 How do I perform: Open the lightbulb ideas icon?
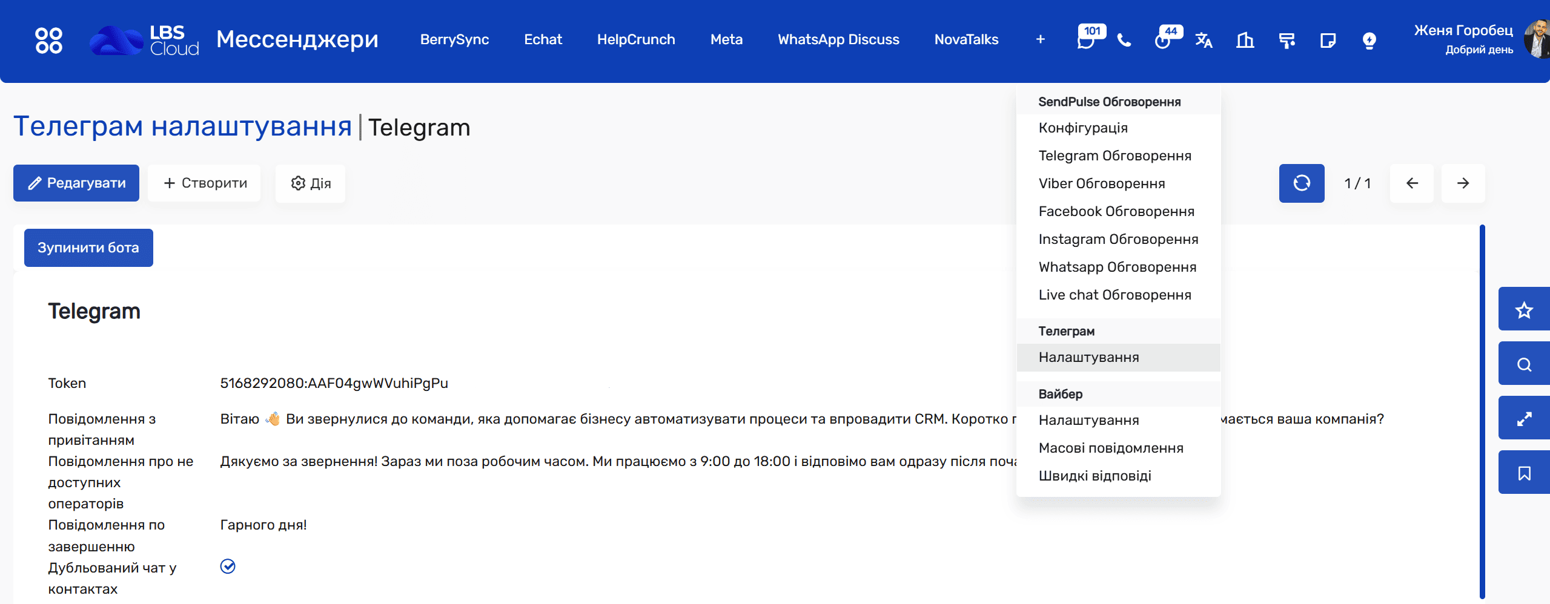coord(1369,41)
